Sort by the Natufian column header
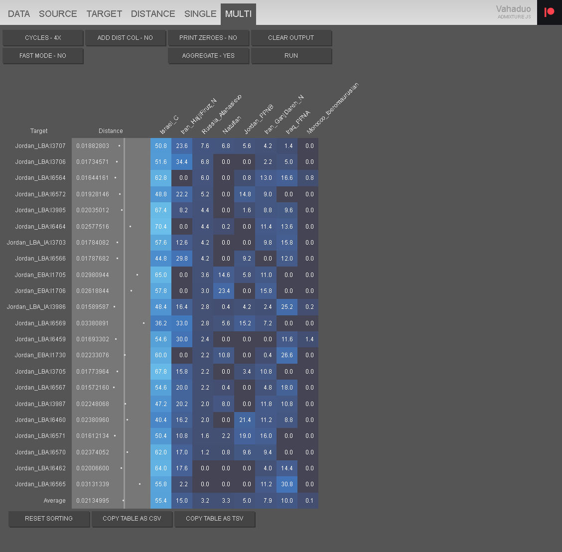 232,125
